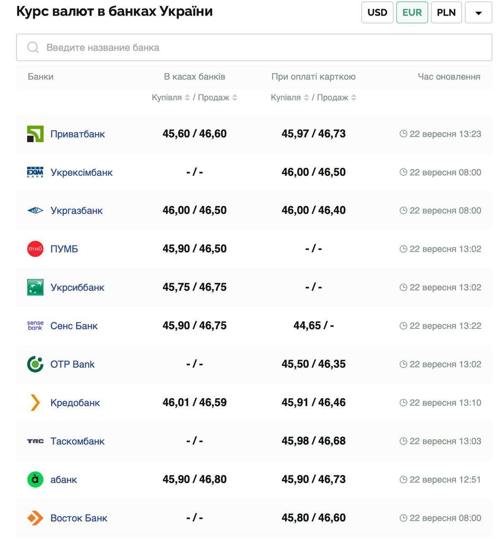Click the OTP Bank green circle logo
502x541 pixels.
click(35, 364)
